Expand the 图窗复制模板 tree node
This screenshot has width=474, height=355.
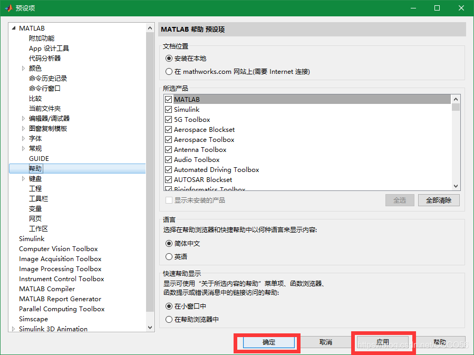pos(23,129)
